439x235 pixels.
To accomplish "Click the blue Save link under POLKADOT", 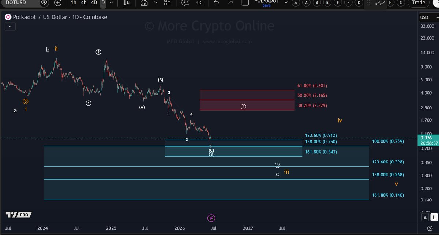I will point(267,5).
